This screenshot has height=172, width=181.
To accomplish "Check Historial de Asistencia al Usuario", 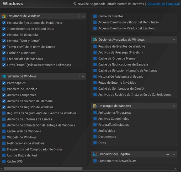I will [x=95, y=77].
